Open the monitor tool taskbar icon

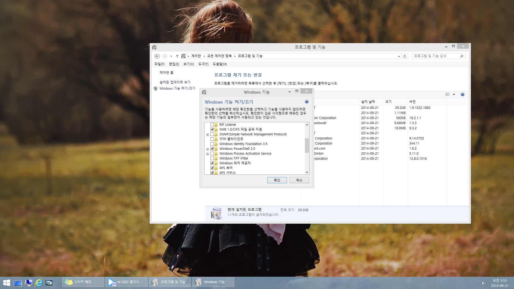pos(49,283)
